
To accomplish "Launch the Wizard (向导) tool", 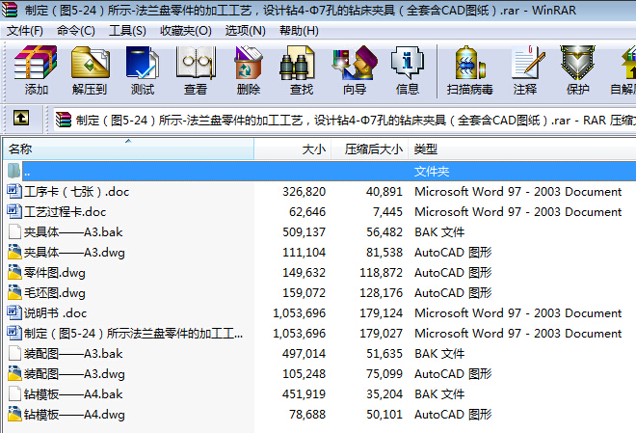I will (355, 63).
